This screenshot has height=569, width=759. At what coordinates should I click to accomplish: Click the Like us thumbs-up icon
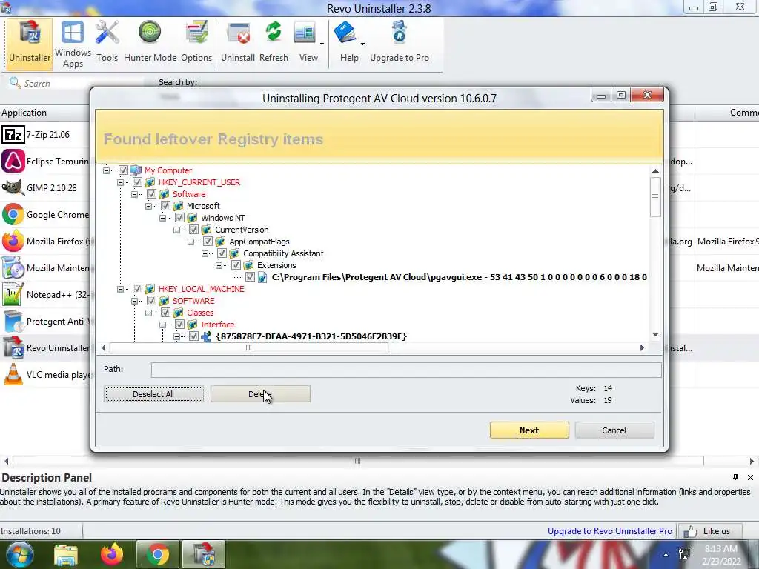690,532
